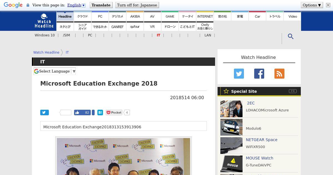
Task: Click the LAN sub-navigation link
Action: (x=208, y=35)
